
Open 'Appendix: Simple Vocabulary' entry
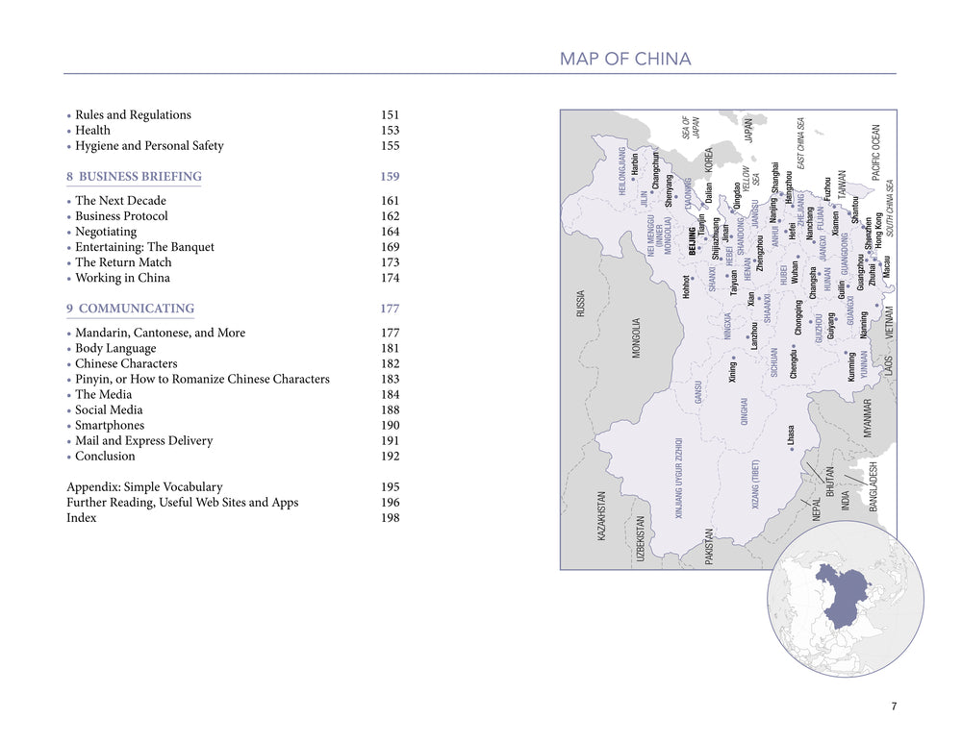(x=144, y=486)
